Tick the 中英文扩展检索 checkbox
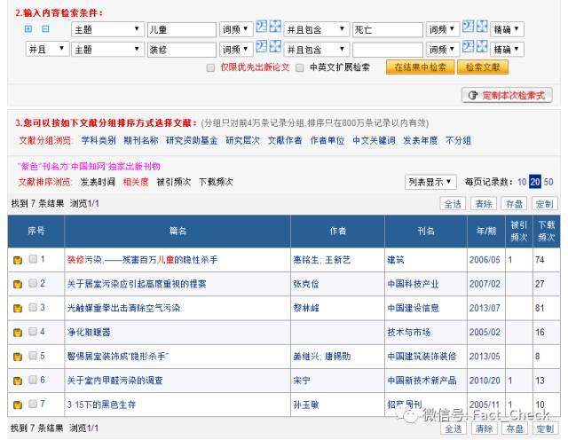 (x=300, y=67)
